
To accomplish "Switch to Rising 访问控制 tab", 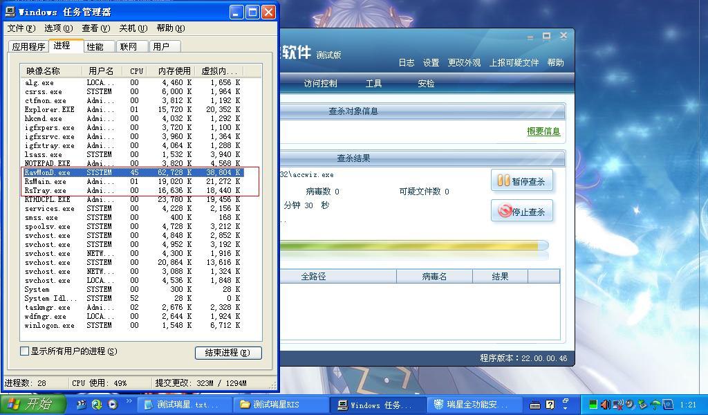I will coord(321,84).
